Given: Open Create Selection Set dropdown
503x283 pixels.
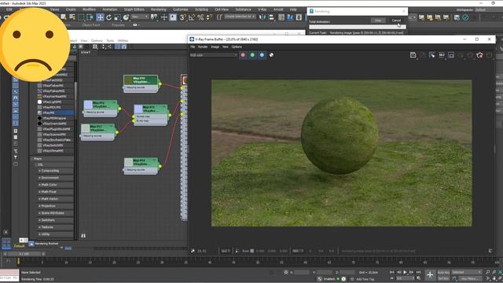Looking at the screenshot, I should coord(240,17).
